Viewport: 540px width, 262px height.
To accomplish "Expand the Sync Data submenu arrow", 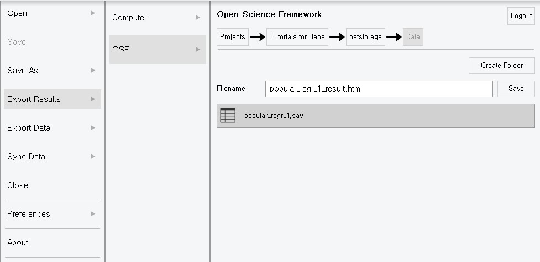I will (x=93, y=156).
